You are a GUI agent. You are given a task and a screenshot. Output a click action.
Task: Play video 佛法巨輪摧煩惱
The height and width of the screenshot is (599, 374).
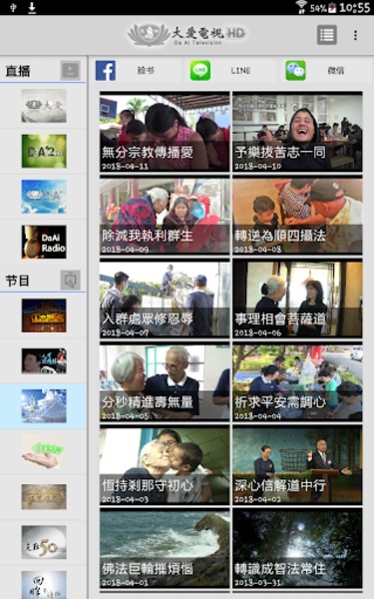[x=165, y=548]
